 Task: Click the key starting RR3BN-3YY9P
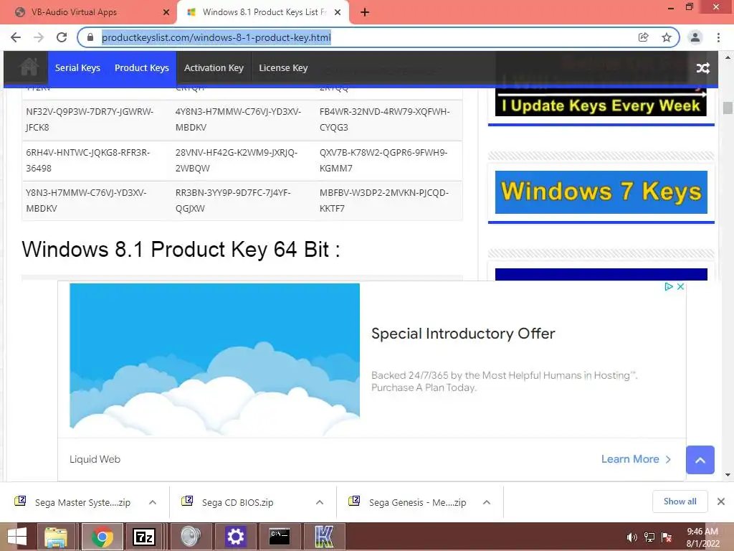pyautogui.click(x=233, y=201)
